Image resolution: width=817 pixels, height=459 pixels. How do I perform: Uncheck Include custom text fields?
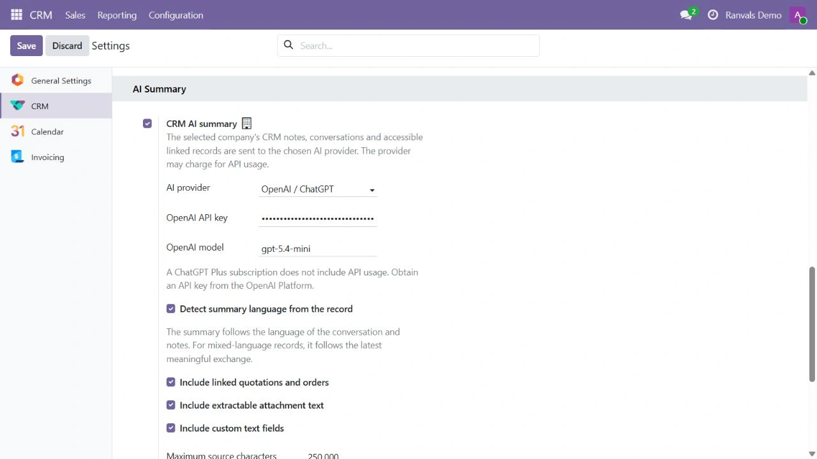click(171, 428)
